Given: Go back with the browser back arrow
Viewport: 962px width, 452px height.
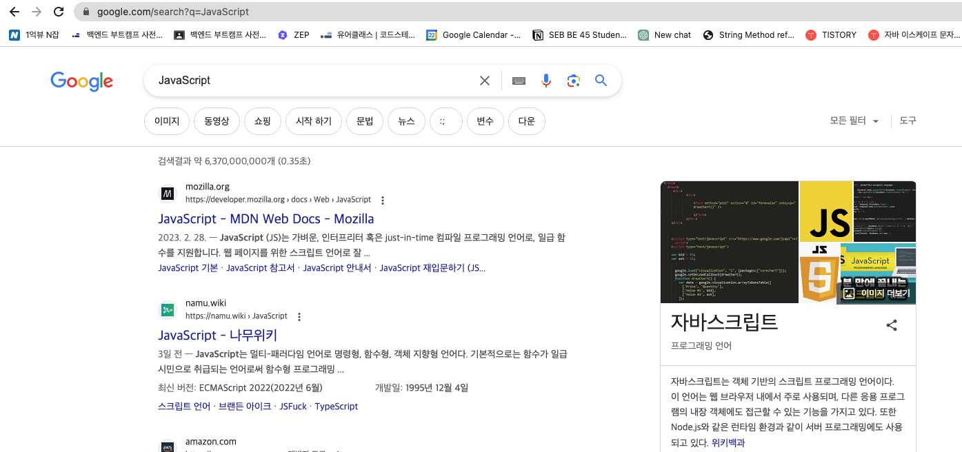Looking at the screenshot, I should coord(14,12).
